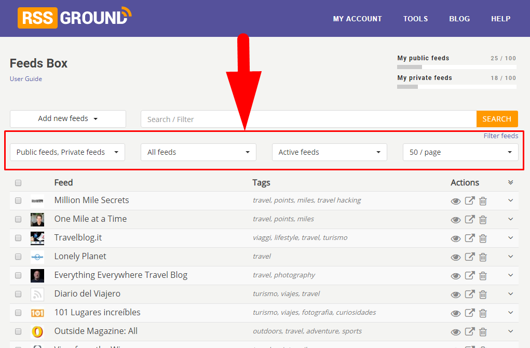Open the All feeds dropdown
Image resolution: width=530 pixels, height=348 pixels.
pos(198,152)
